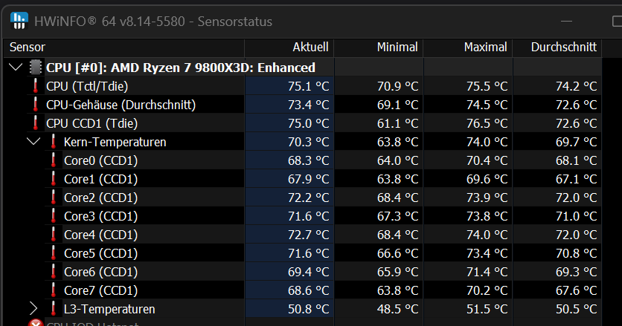Collapse the Kern-Temperaturen subtree

(x=33, y=141)
